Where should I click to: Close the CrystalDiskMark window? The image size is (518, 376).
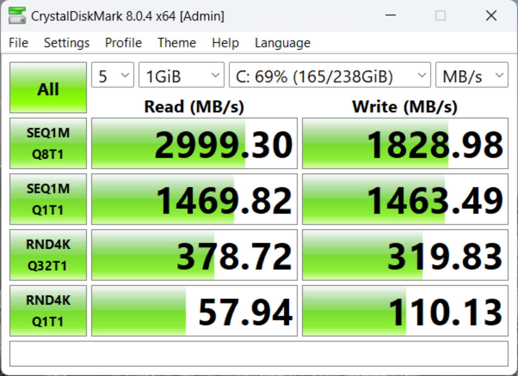pos(491,16)
